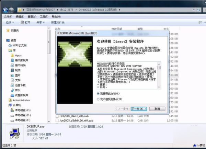Open 本地磁盘 (D:) drive
Image resolution: width=206 pixels, height=149 pixels.
coord(21,115)
